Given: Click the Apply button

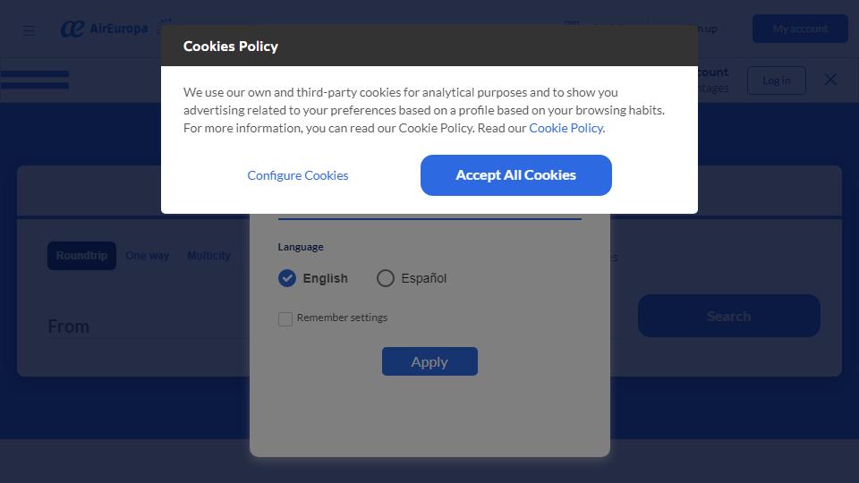Looking at the screenshot, I should tap(429, 361).
